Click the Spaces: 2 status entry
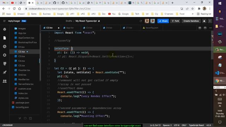 [167, 125]
